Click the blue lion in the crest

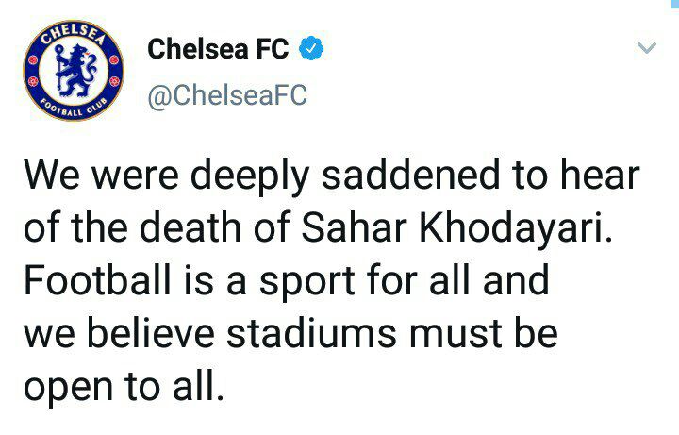(x=75, y=69)
